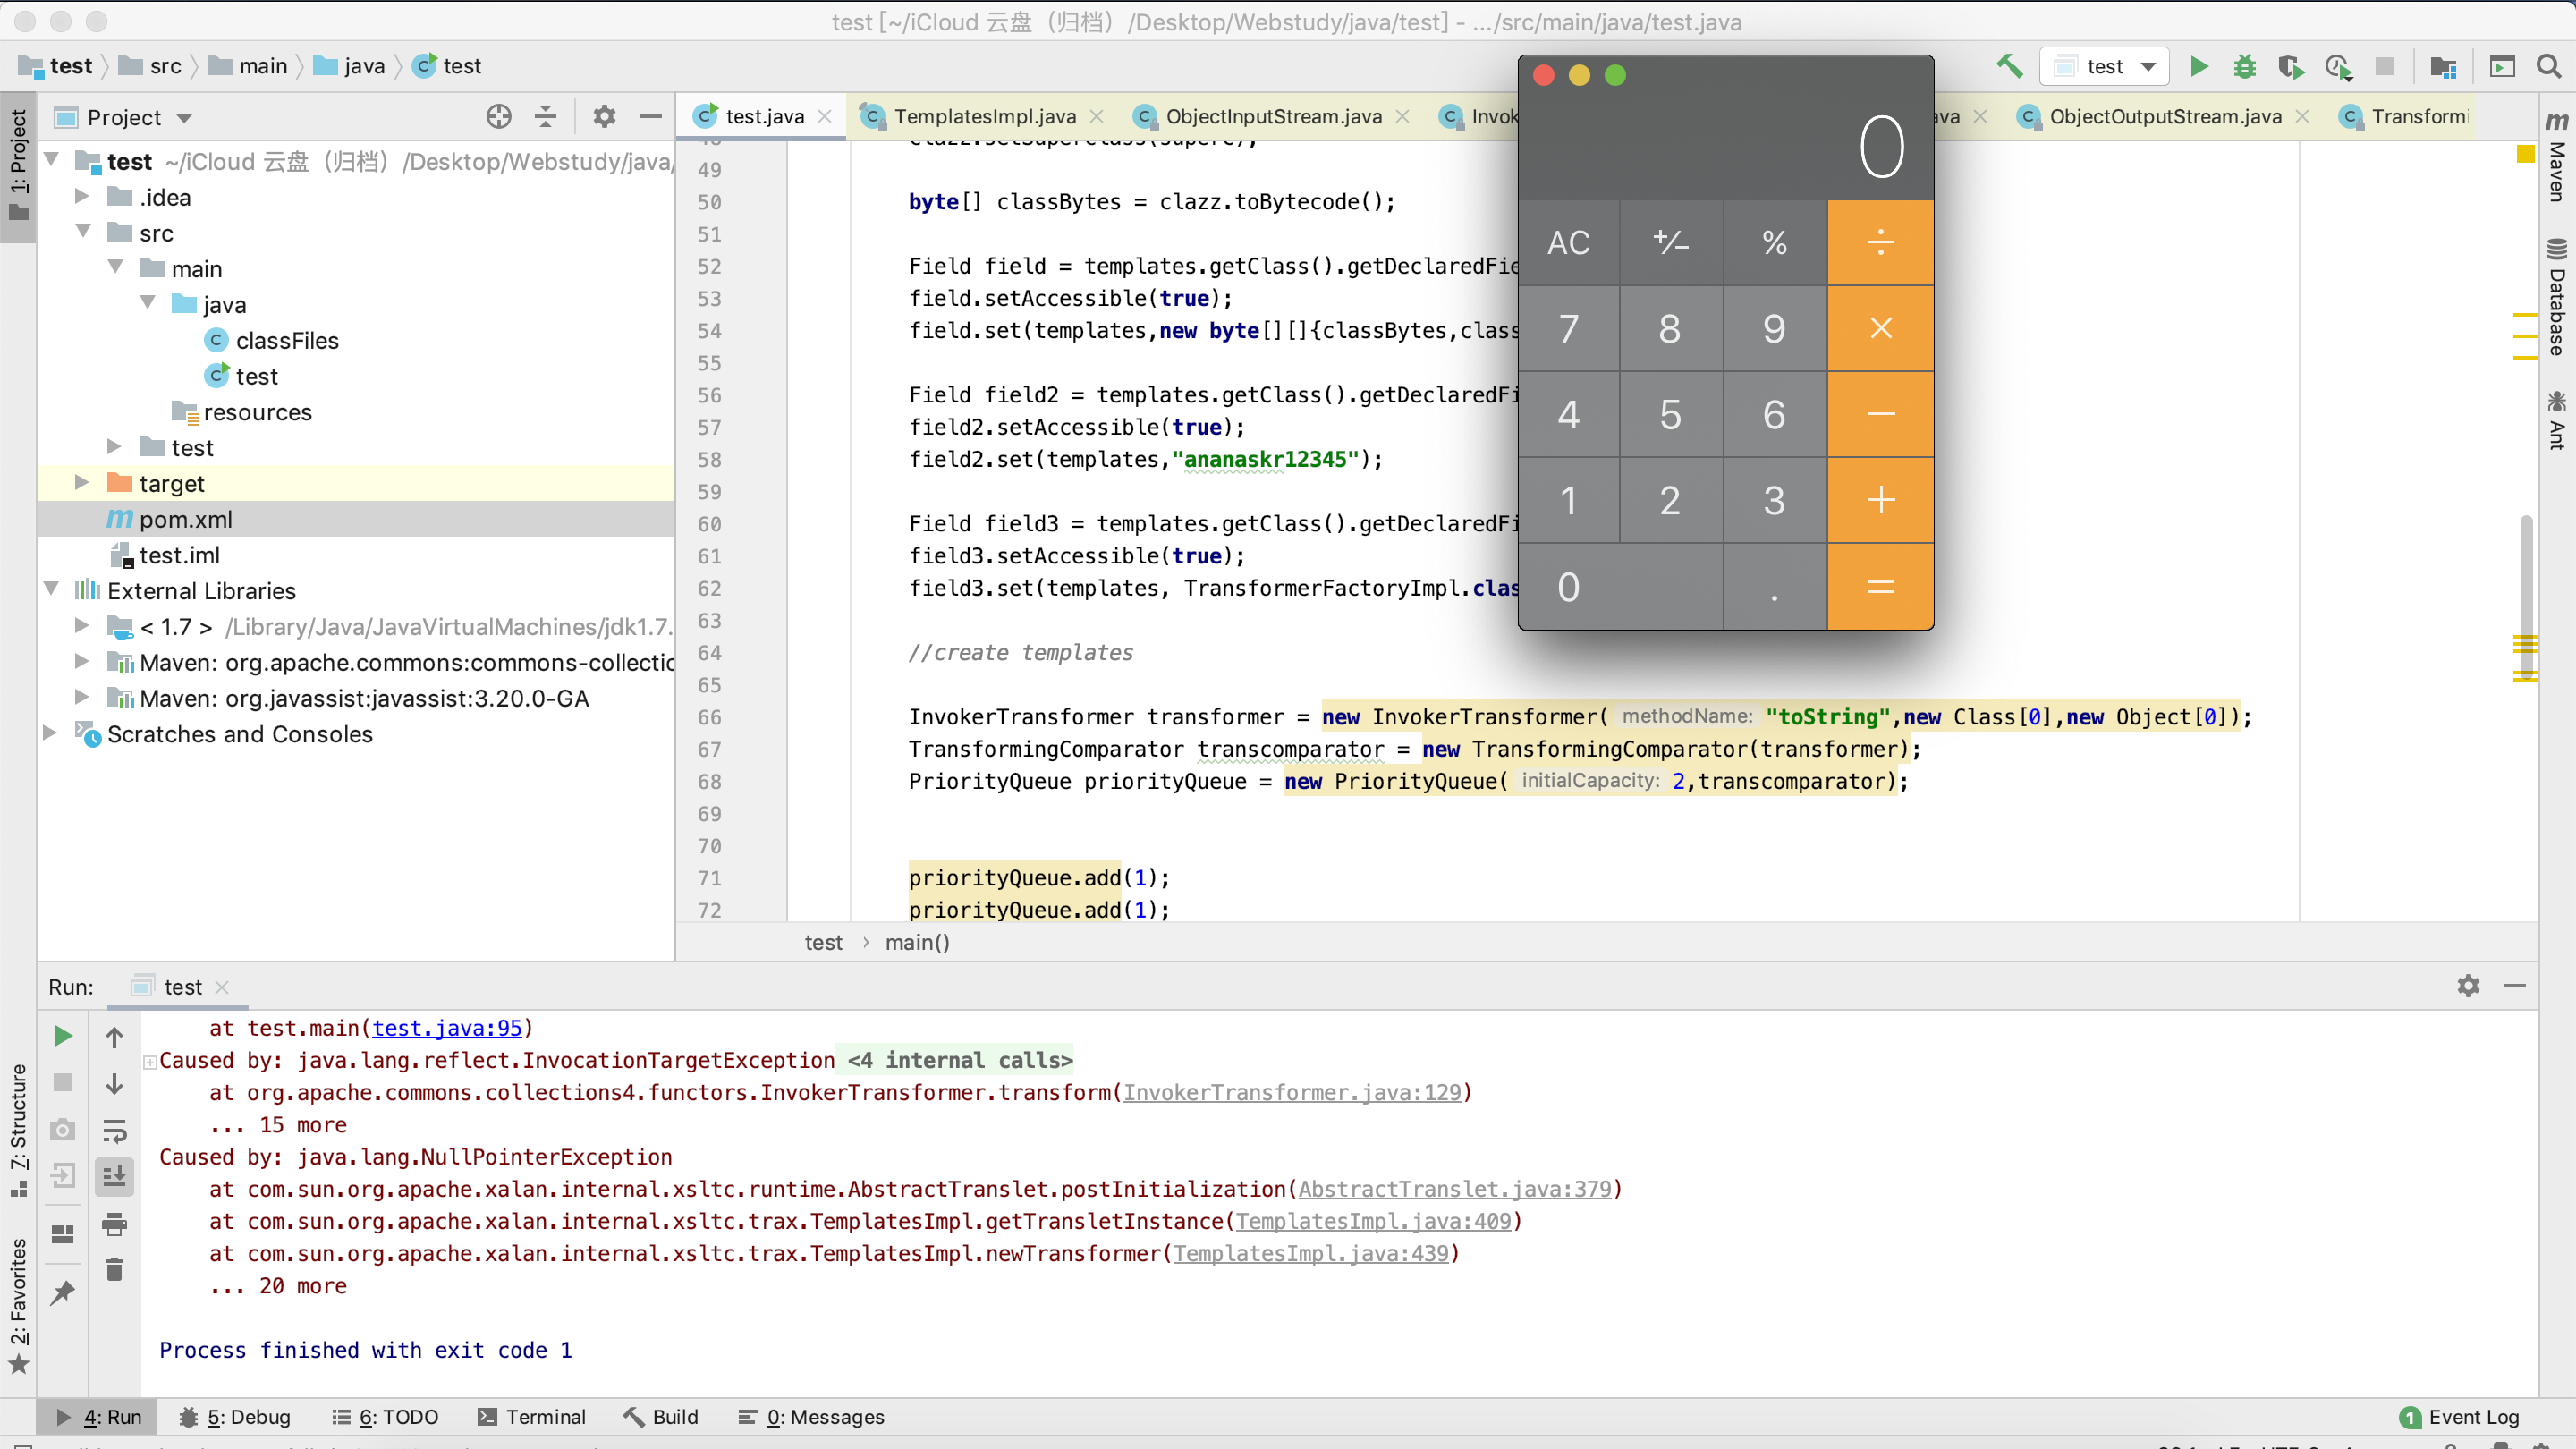Open Project panel settings gear

pos(604,117)
